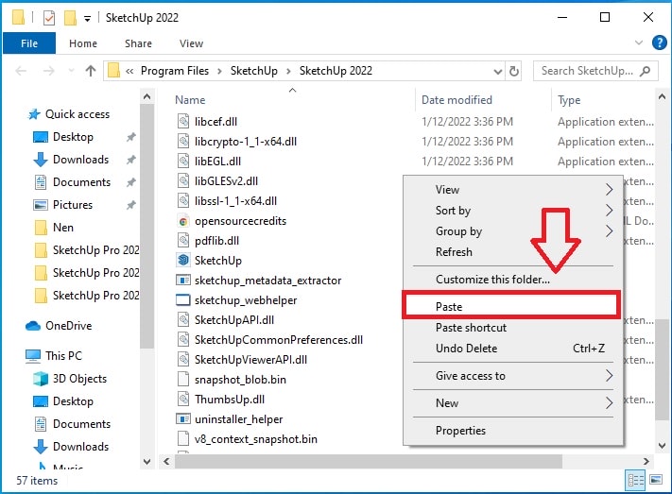The height and width of the screenshot is (494, 672).
Task: Open the Customize Quick Access Toolbar dropdown
Action: coord(87,19)
